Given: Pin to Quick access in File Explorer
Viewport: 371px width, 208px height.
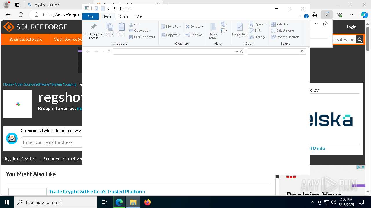Looking at the screenshot, I should [93, 31].
